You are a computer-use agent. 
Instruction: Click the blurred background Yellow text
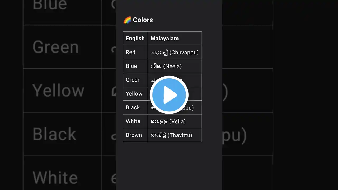click(x=58, y=91)
